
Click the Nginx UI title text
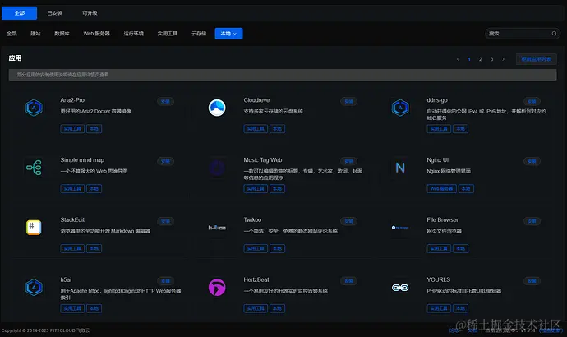point(437,160)
